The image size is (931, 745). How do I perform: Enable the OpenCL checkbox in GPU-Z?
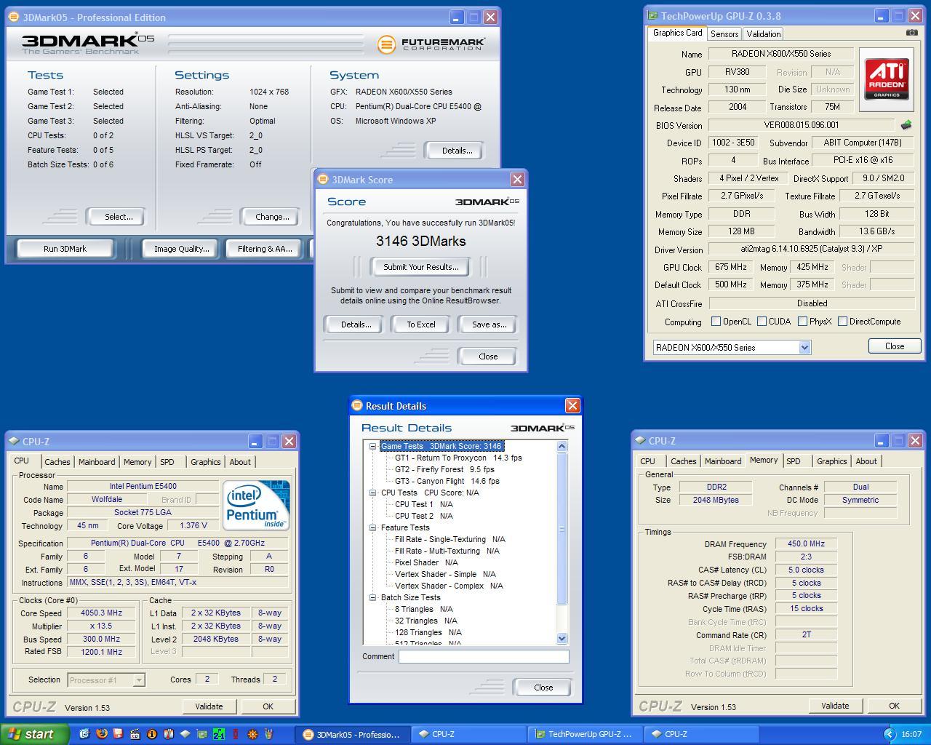pyautogui.click(x=716, y=321)
